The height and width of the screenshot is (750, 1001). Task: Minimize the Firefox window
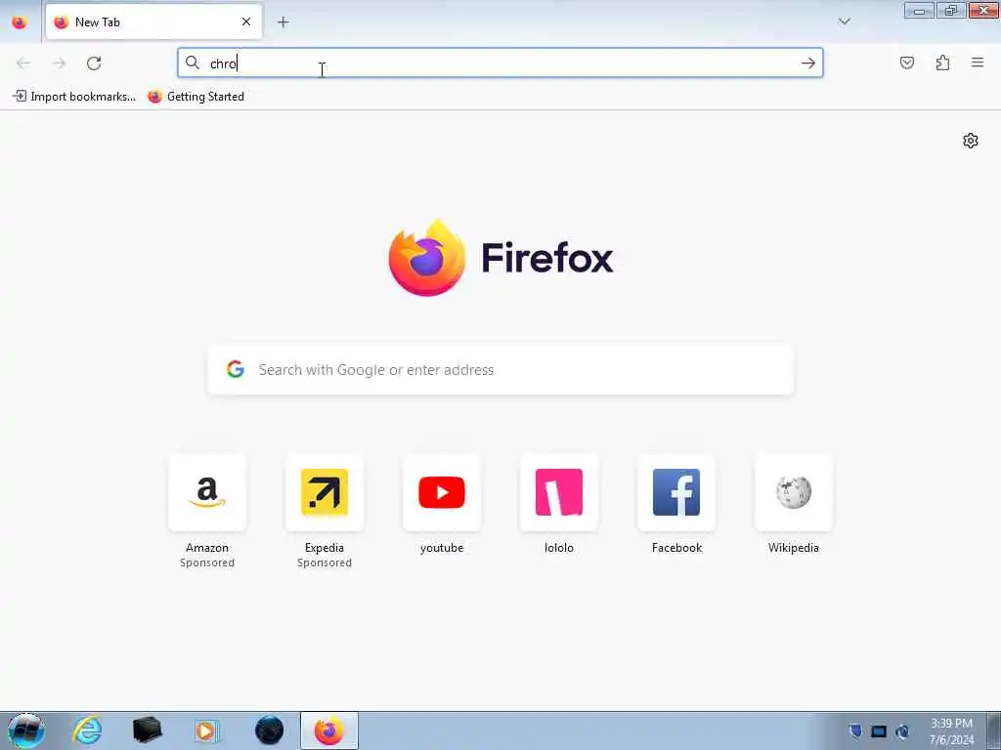[x=919, y=10]
